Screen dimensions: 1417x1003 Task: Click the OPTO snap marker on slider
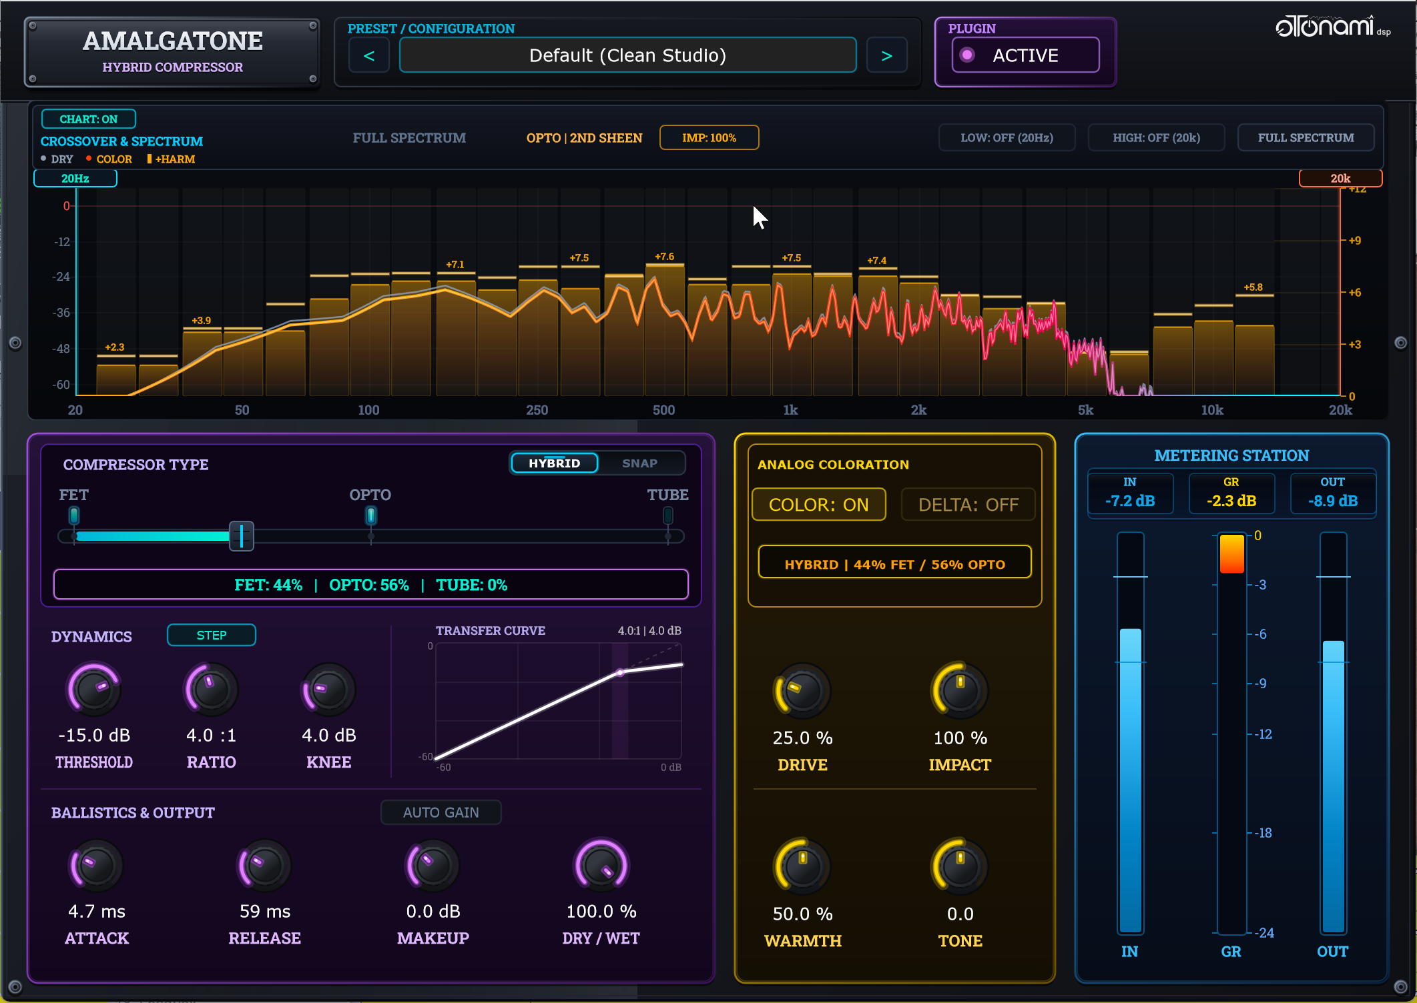click(371, 515)
